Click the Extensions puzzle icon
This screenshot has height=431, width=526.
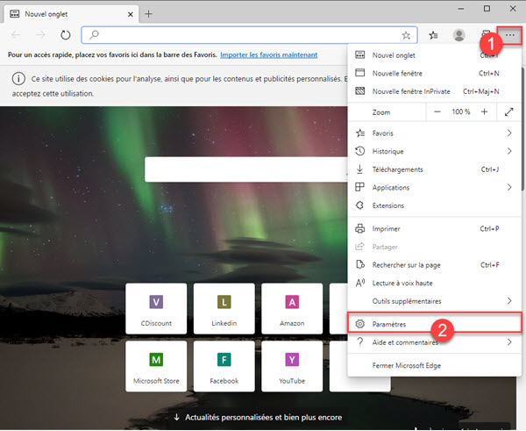coord(360,205)
